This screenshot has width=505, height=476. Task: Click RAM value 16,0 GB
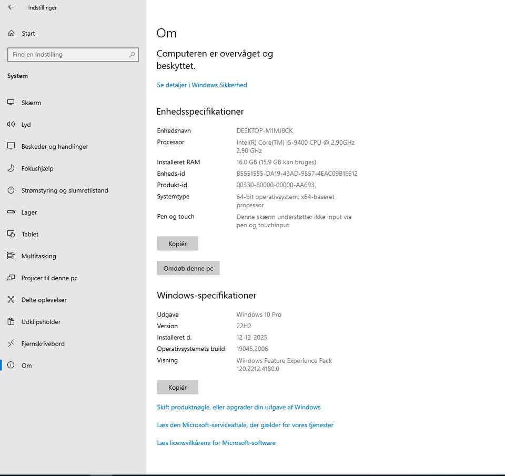(x=276, y=162)
